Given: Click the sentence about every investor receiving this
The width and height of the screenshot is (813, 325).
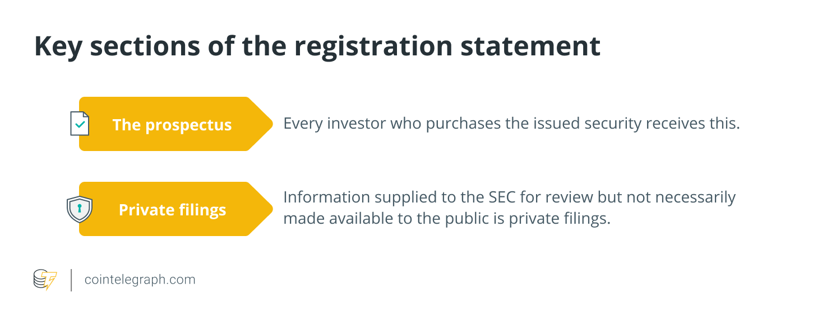Looking at the screenshot, I should coord(511,124).
